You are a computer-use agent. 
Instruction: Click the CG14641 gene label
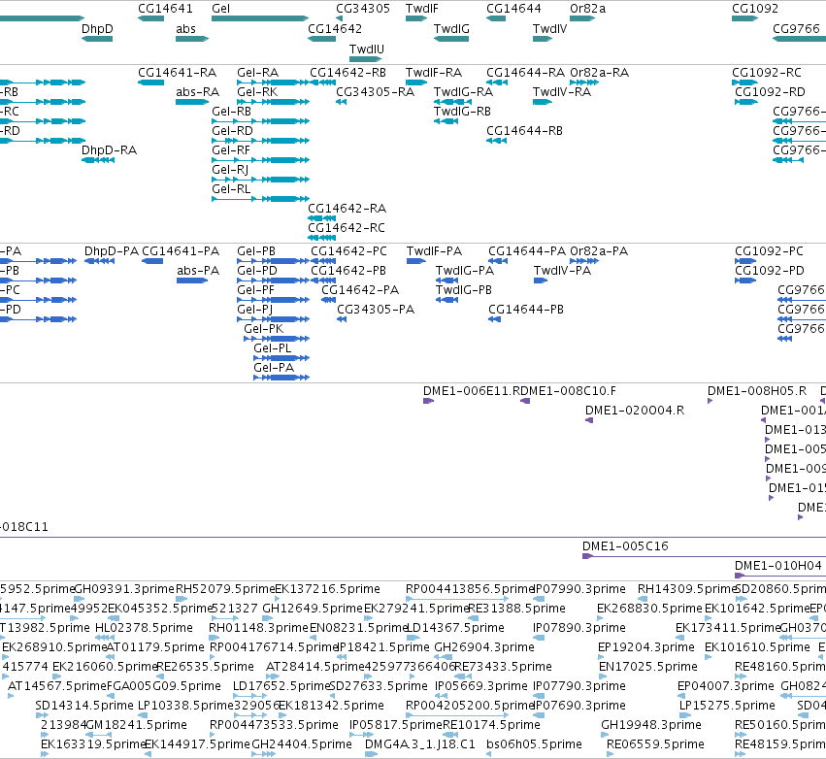click(165, 9)
